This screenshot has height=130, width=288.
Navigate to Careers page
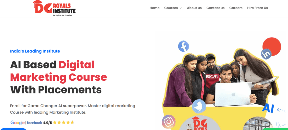[x=236, y=8]
